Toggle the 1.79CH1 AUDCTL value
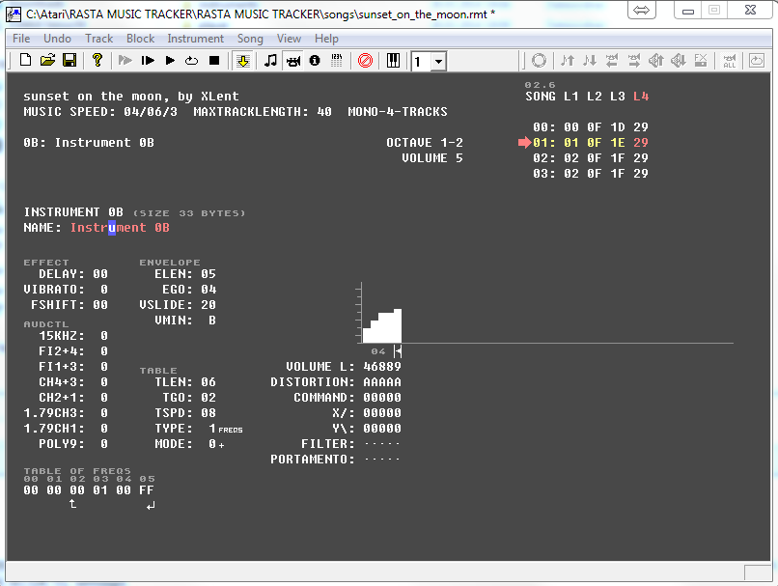This screenshot has width=778, height=586. click(x=104, y=429)
